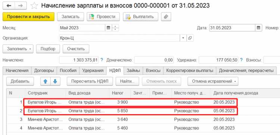Recalculate tax with Пересчитать НДФЛ
Viewport: 280px width, 135px height.
(90, 81)
